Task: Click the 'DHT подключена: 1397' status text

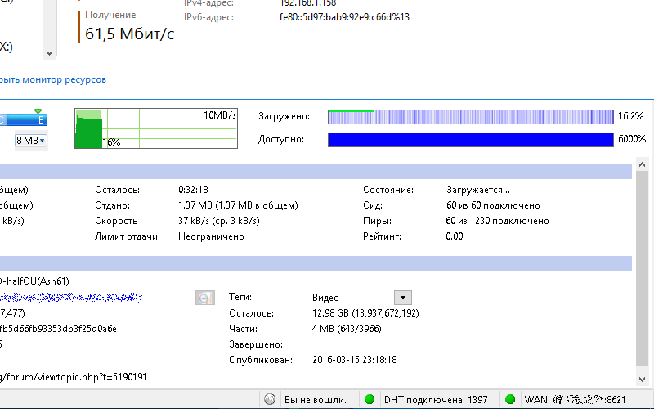Action: (x=433, y=400)
